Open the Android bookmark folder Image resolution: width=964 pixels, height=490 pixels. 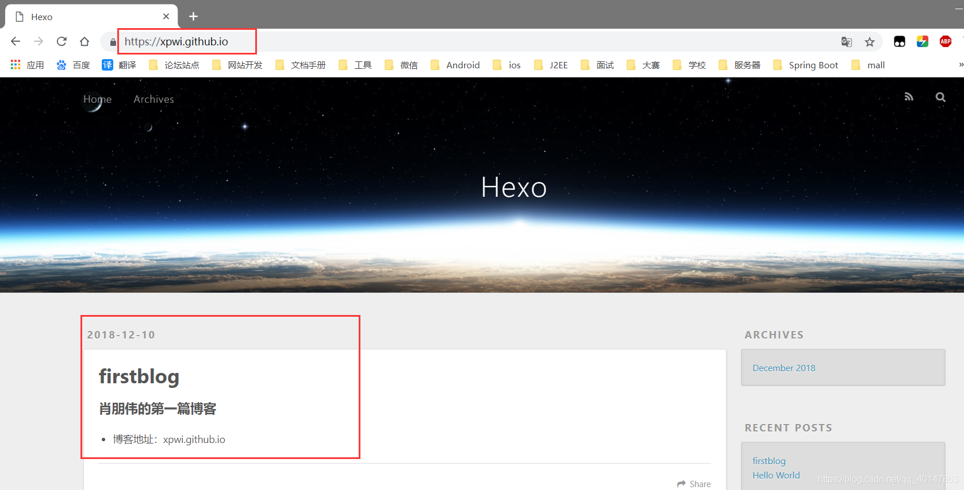[455, 65]
